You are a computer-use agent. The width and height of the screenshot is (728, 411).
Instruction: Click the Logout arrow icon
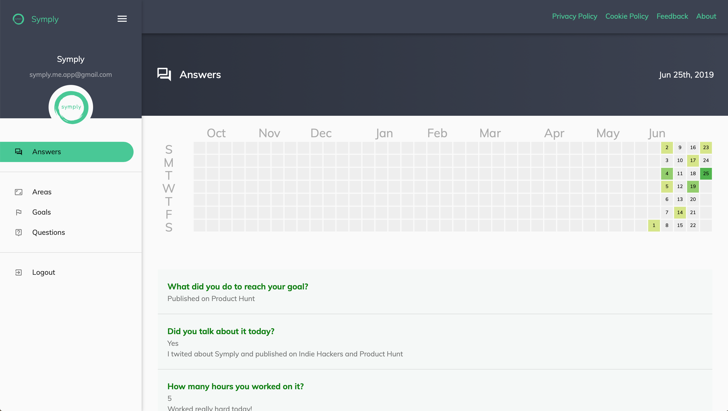click(x=19, y=272)
